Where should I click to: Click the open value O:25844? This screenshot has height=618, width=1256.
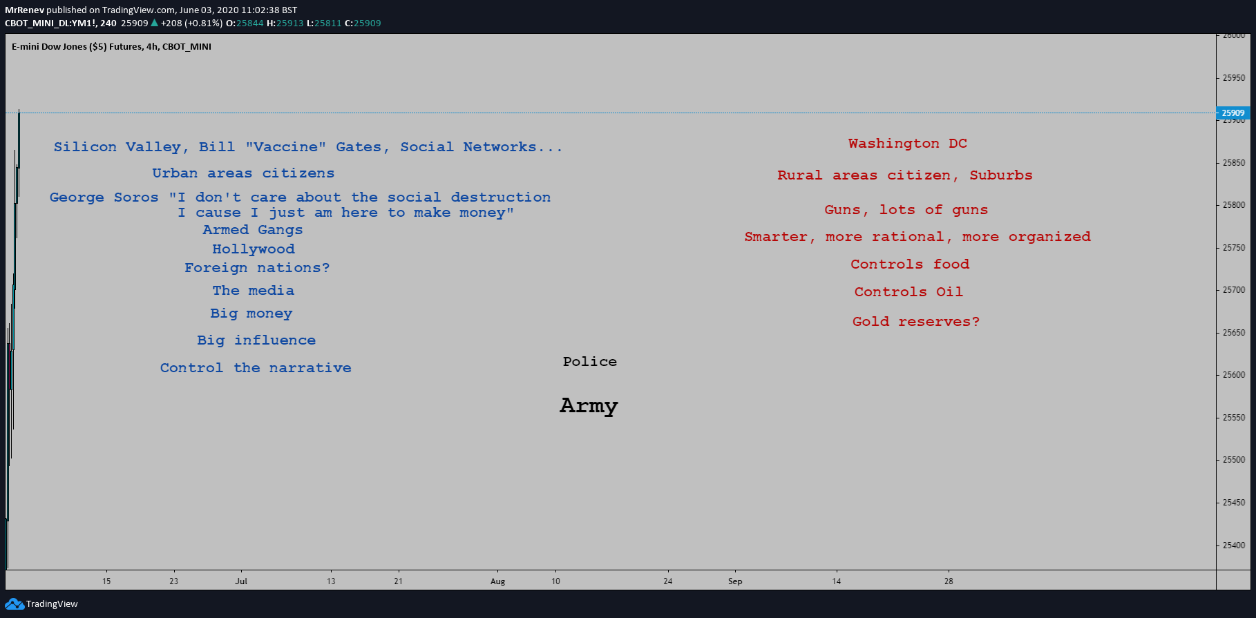click(245, 23)
